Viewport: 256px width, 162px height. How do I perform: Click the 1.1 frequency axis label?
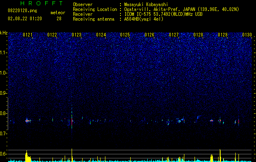pos(4,53)
